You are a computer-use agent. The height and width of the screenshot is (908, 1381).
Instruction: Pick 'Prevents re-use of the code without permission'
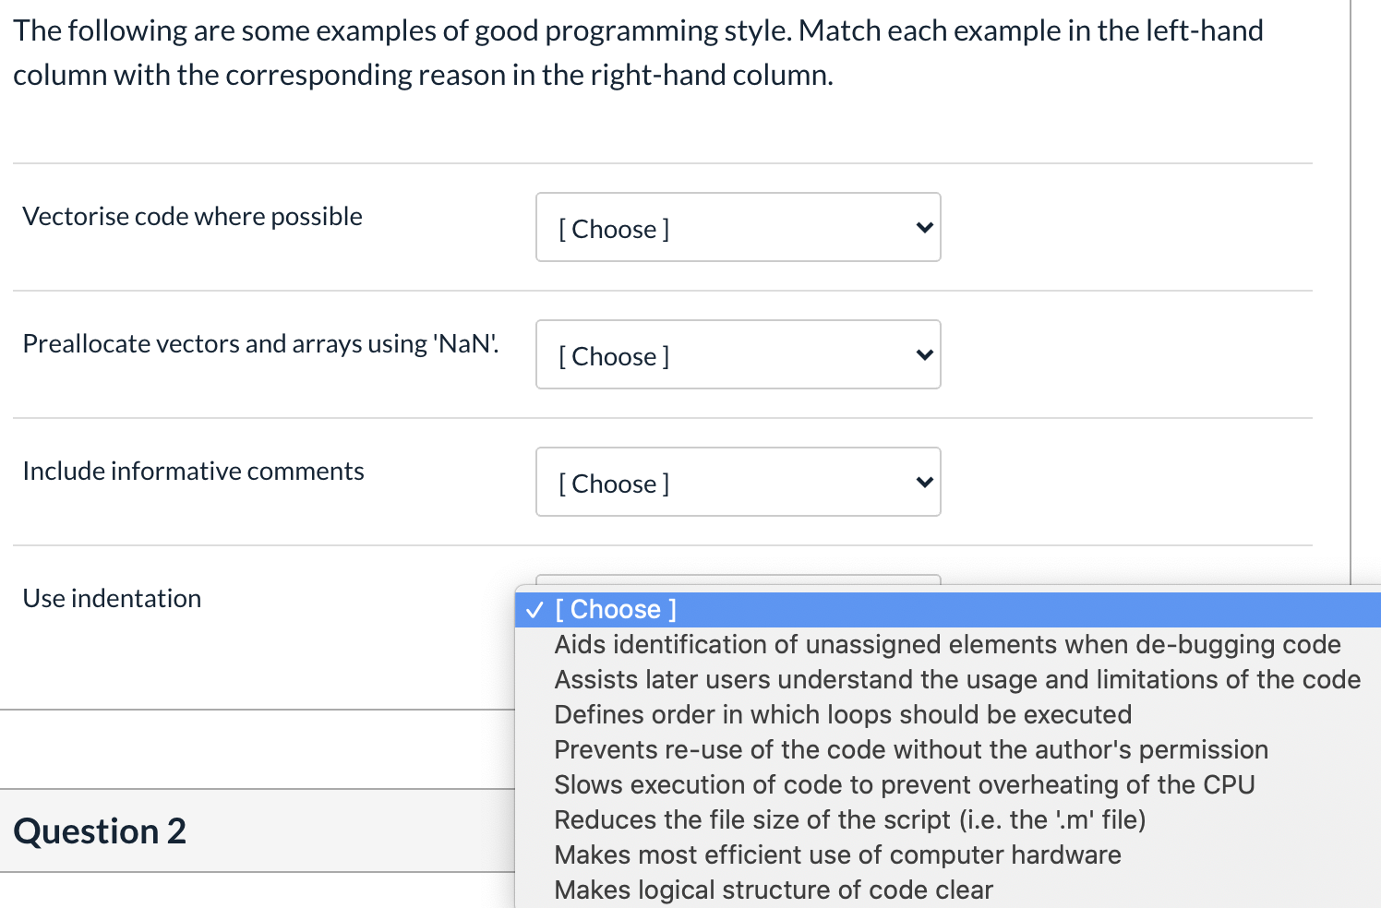(x=910, y=749)
